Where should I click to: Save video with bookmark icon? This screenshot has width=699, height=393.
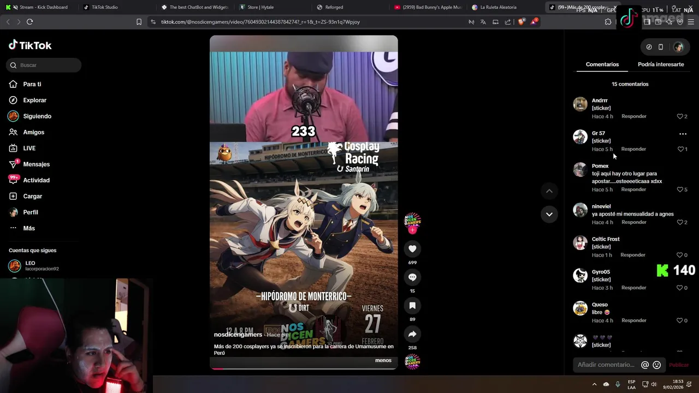[x=412, y=306]
